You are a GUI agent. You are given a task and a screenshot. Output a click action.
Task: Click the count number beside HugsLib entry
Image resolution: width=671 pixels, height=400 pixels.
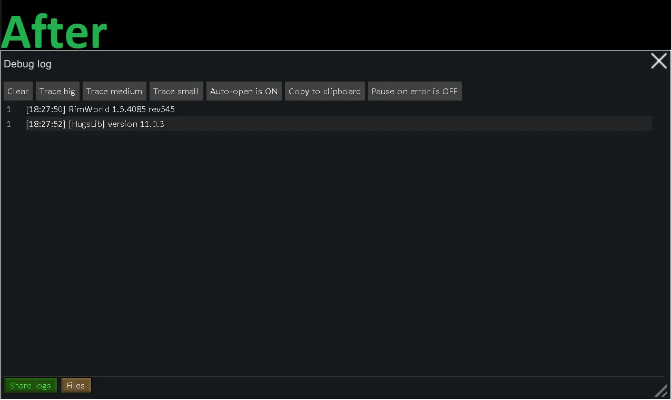9,124
